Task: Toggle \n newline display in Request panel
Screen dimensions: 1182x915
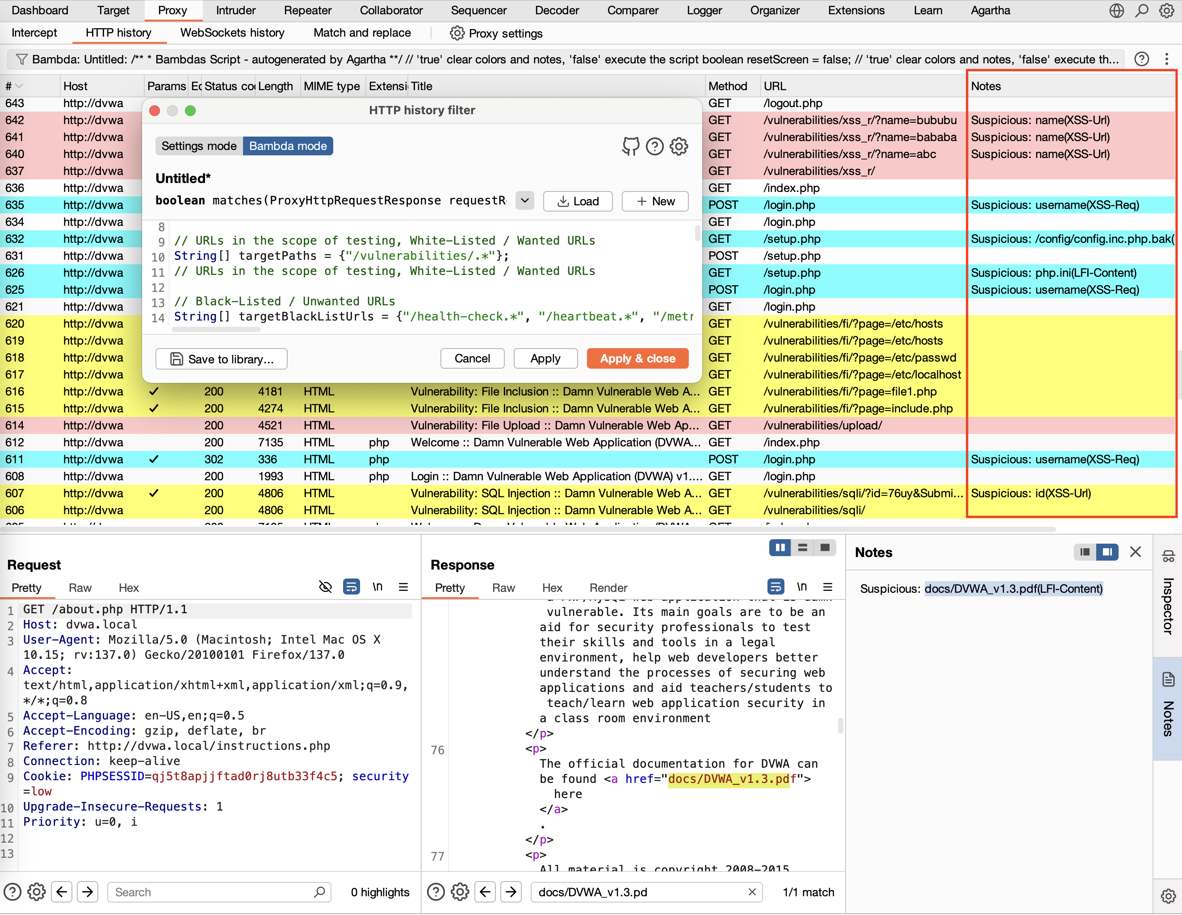Action: click(x=378, y=587)
